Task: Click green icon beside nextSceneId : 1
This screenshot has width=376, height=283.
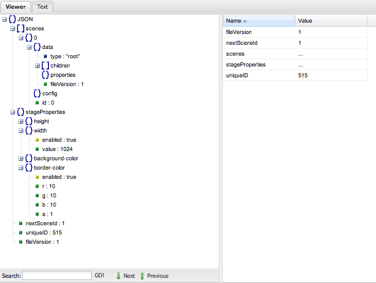Action: tap(21, 223)
